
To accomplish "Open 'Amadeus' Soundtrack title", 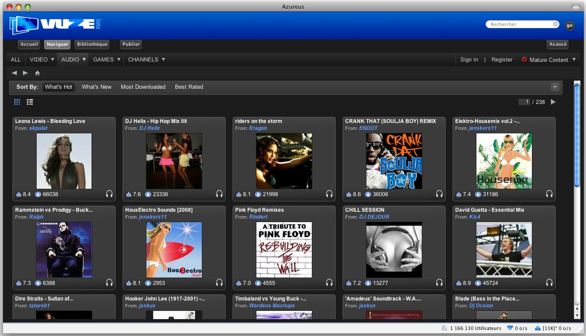I will (x=383, y=299).
